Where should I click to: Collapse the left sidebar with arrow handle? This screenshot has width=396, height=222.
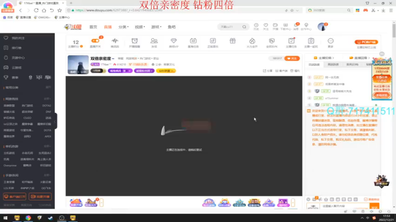click(55, 121)
